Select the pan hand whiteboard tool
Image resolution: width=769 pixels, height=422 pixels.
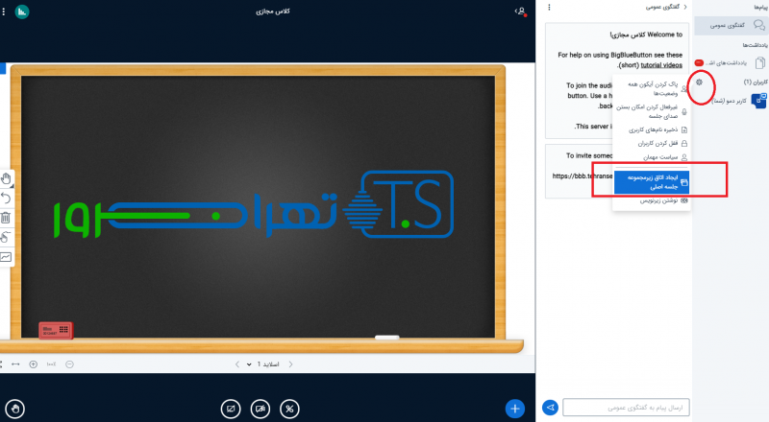click(x=7, y=178)
